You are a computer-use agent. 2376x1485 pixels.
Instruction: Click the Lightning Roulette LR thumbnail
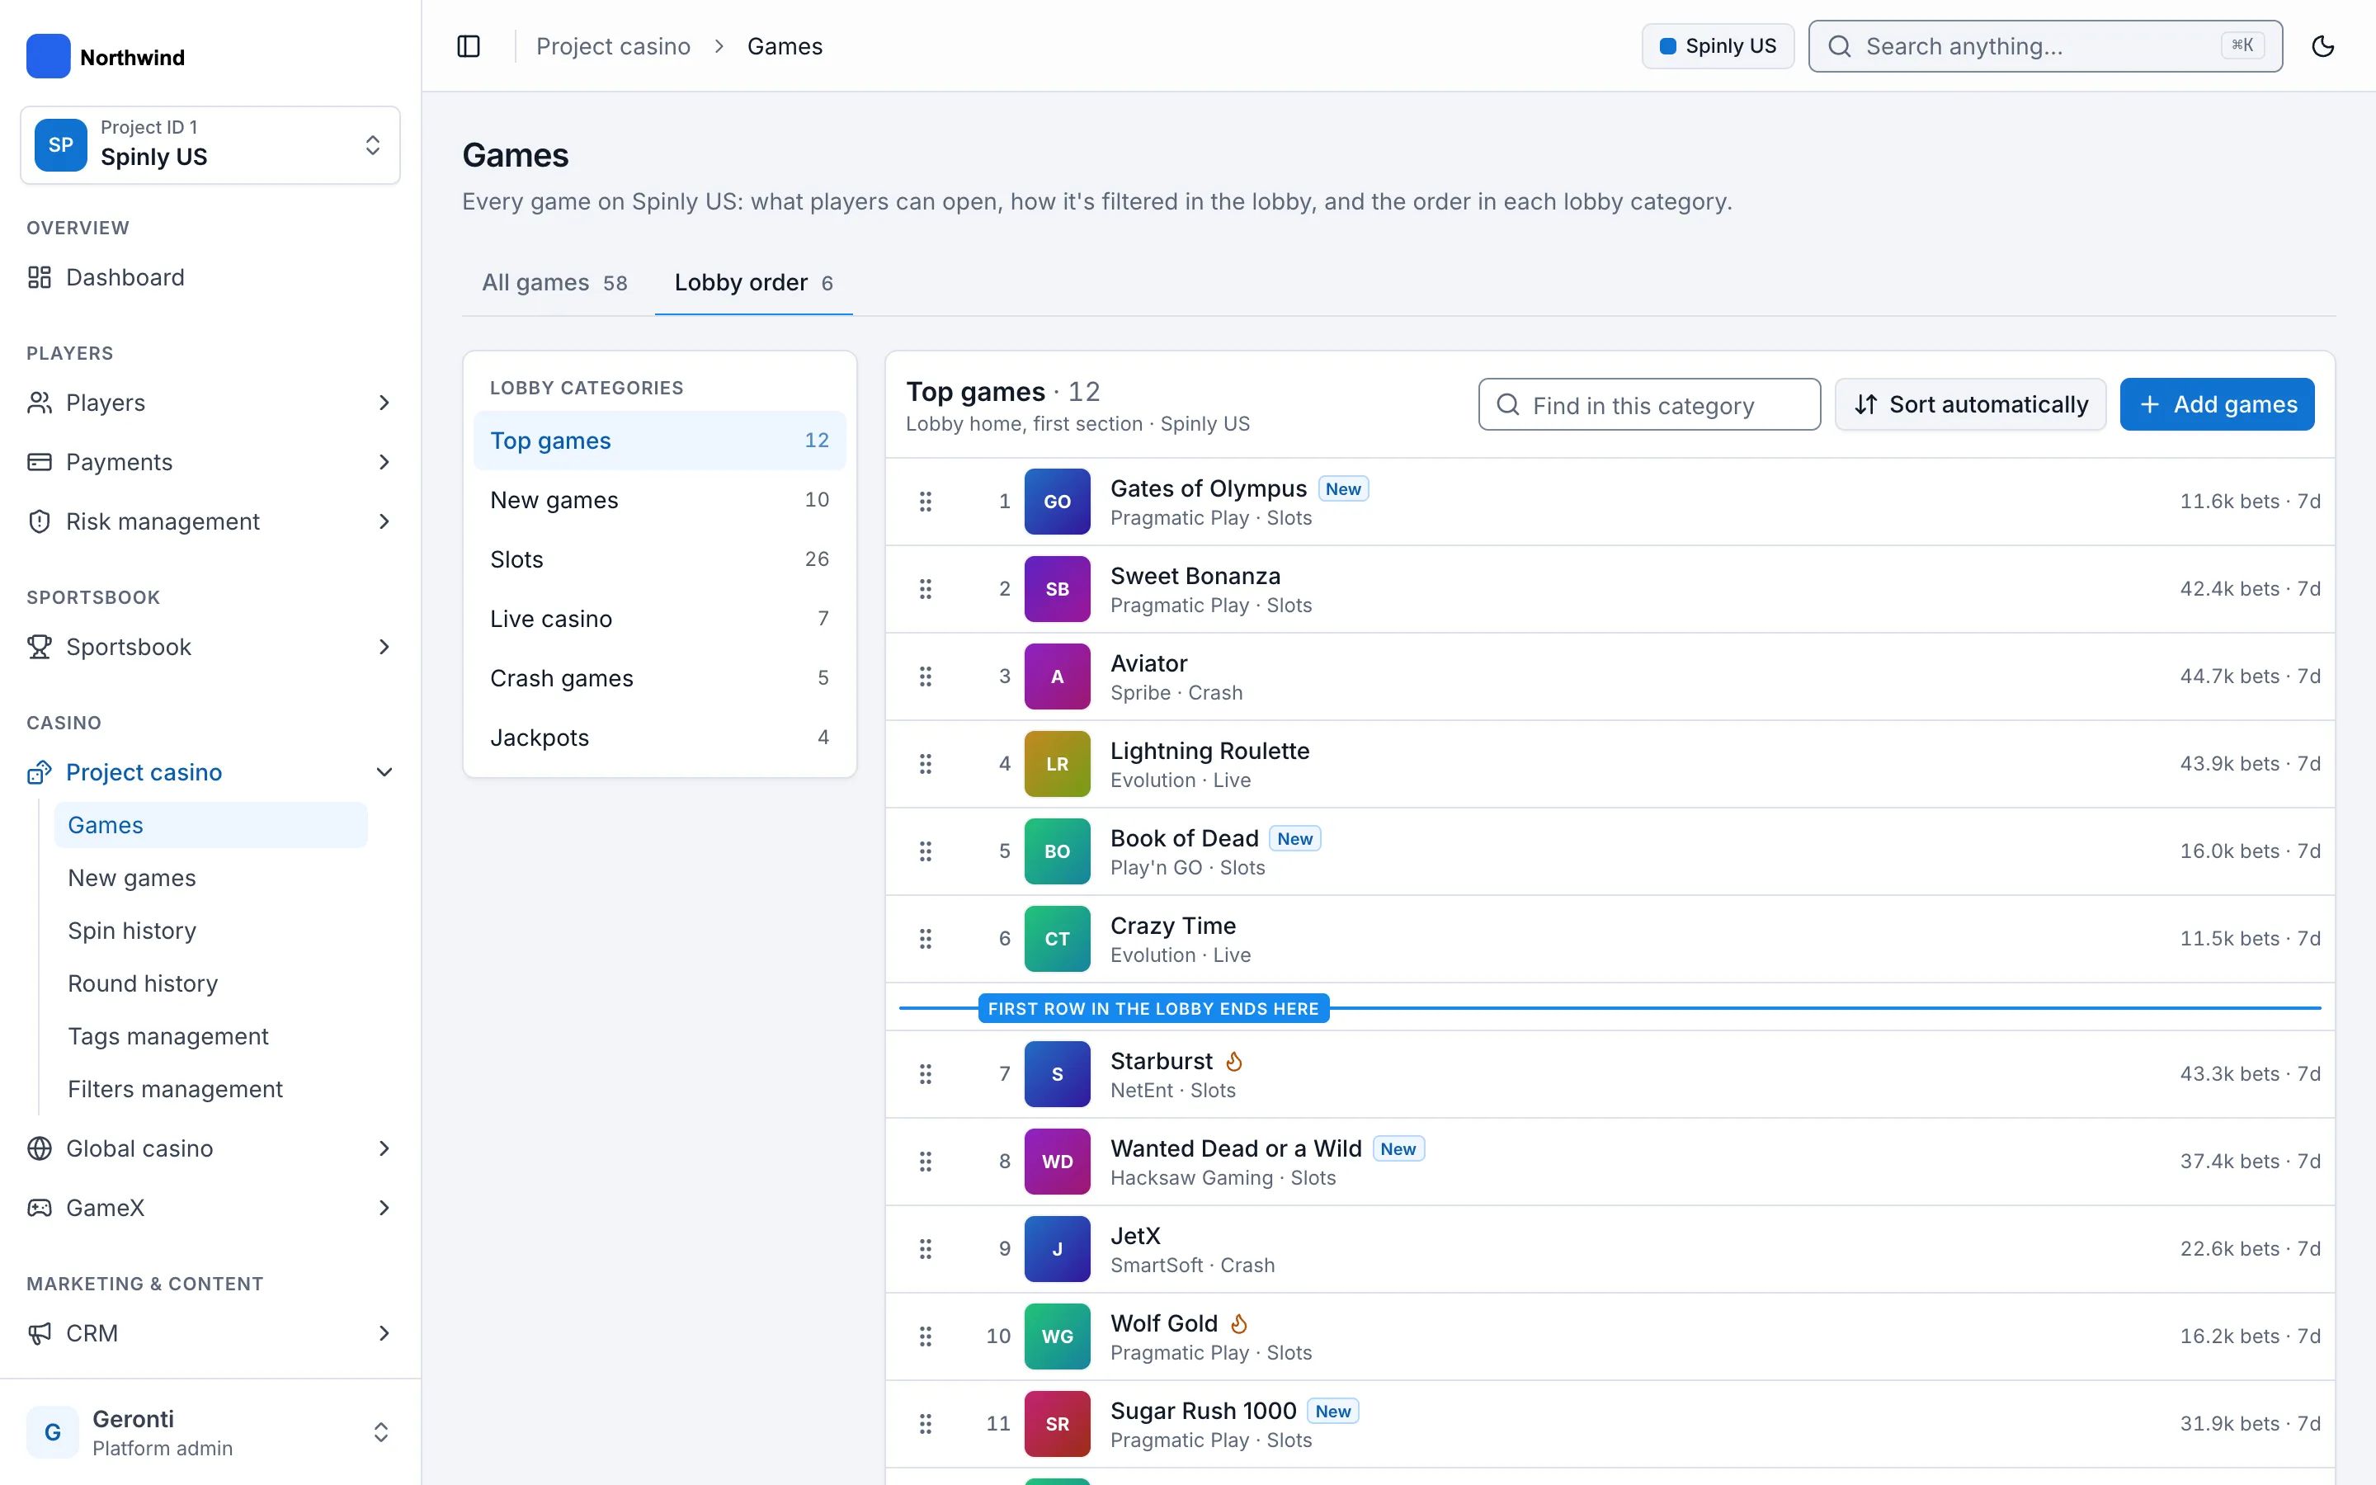[x=1057, y=764]
